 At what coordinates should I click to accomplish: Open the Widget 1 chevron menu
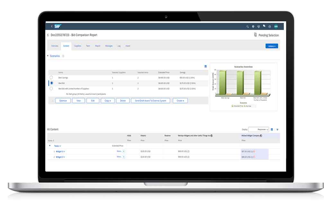(64, 151)
